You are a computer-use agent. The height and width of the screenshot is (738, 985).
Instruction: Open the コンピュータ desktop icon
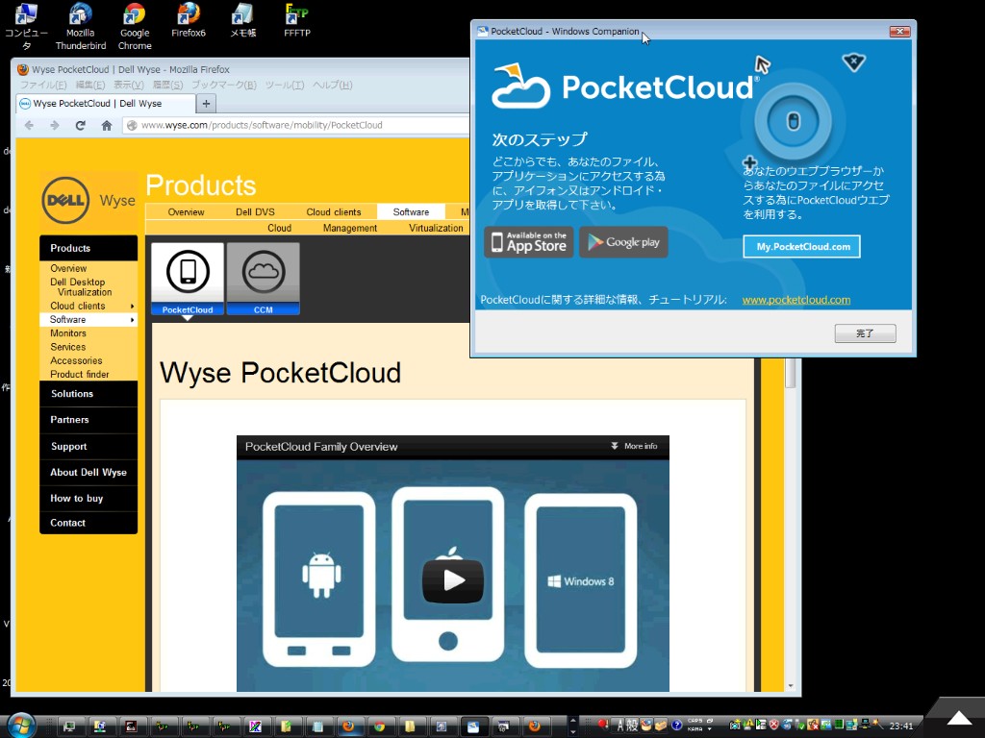click(x=26, y=26)
